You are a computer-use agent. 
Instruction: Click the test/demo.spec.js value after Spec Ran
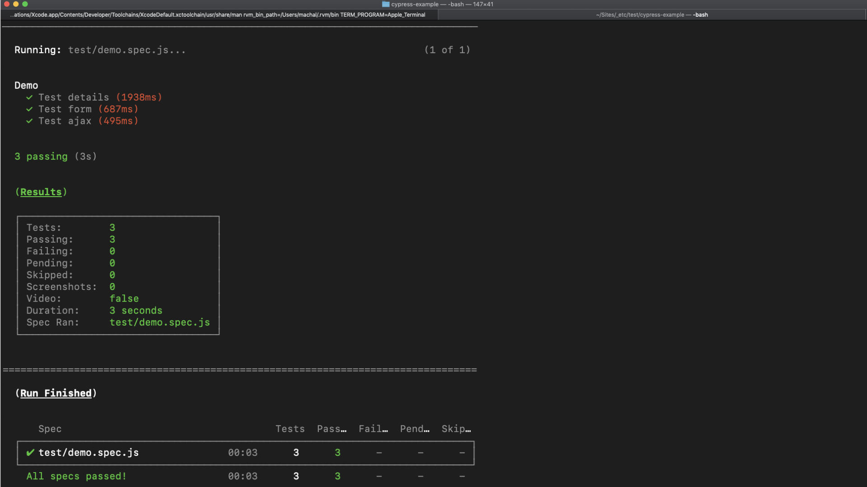159,322
